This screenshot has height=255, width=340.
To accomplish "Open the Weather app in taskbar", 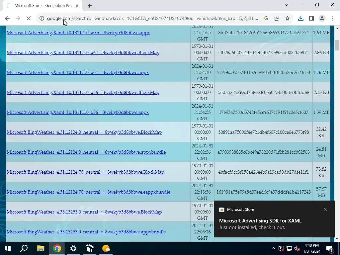I will pyautogui.click(x=106, y=248).
